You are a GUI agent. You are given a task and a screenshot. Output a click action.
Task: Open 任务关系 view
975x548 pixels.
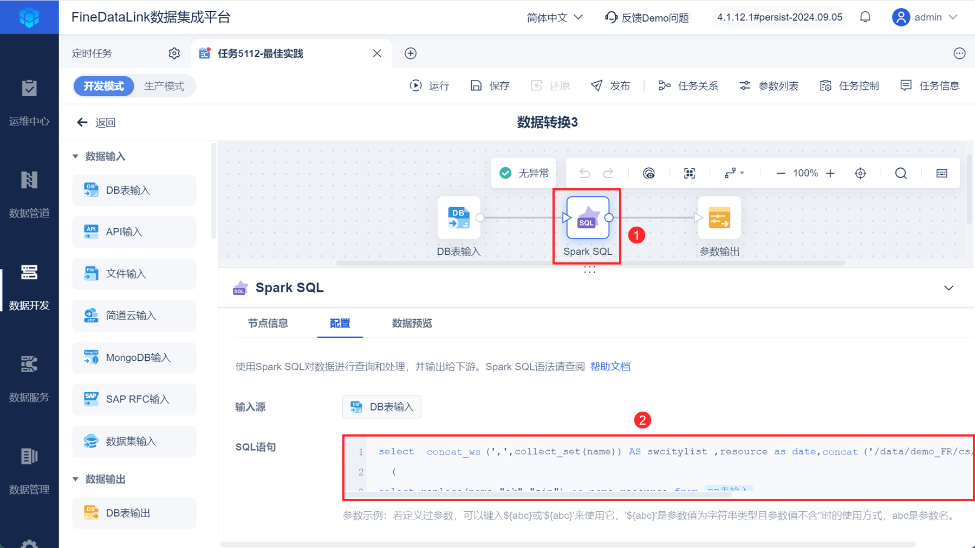(x=688, y=85)
